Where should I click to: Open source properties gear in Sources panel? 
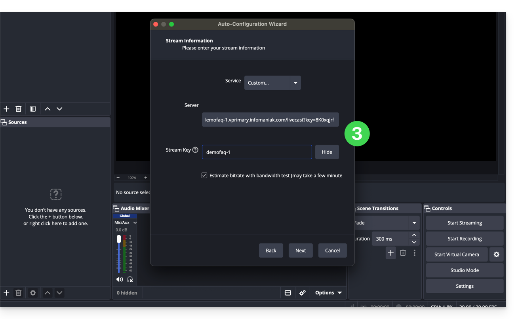[x=33, y=293]
